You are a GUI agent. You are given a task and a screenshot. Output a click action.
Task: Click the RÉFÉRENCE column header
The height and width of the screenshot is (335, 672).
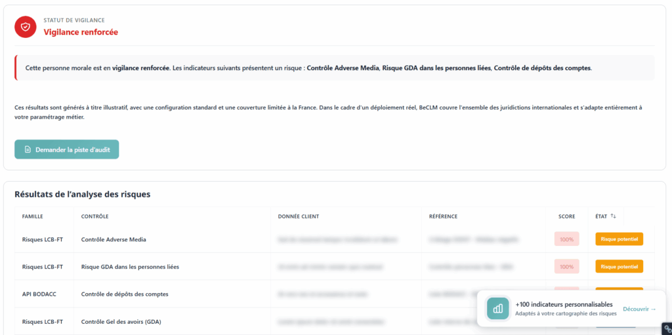443,216
